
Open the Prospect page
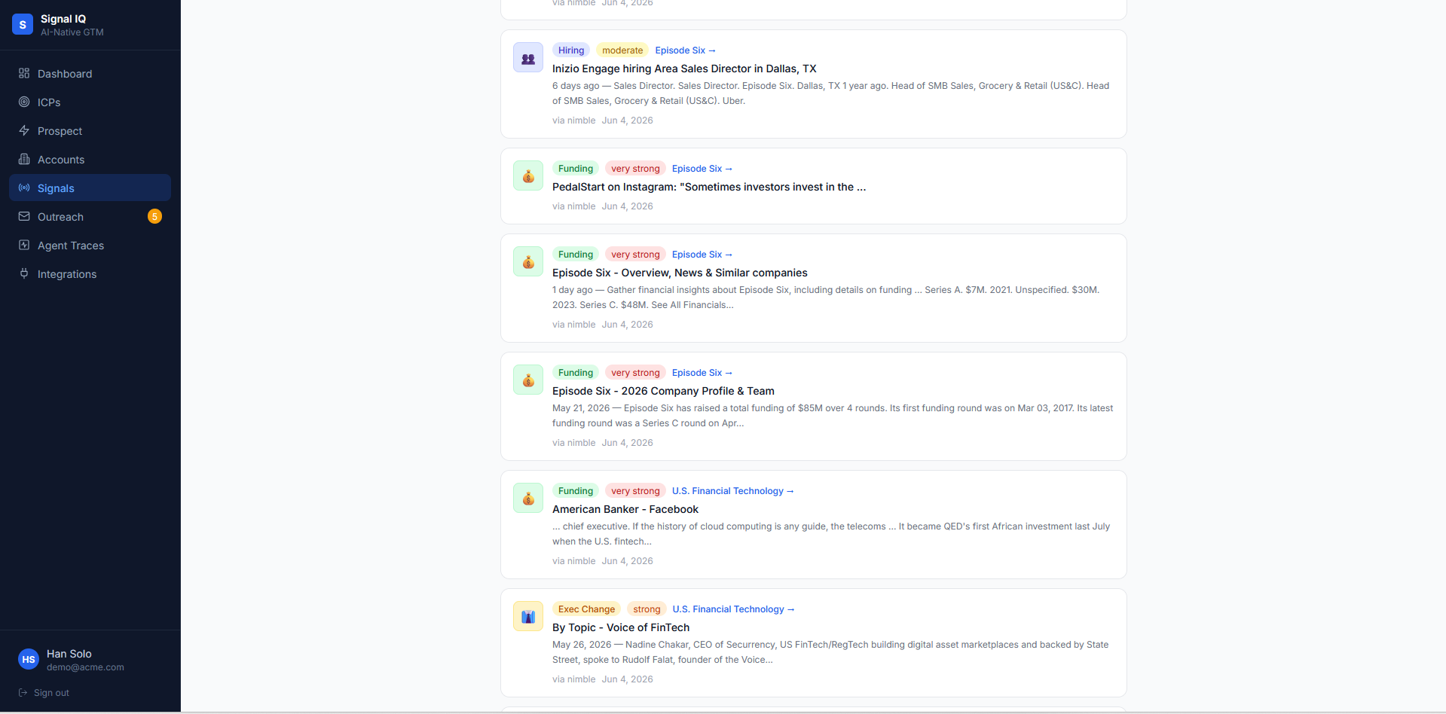pyautogui.click(x=90, y=130)
